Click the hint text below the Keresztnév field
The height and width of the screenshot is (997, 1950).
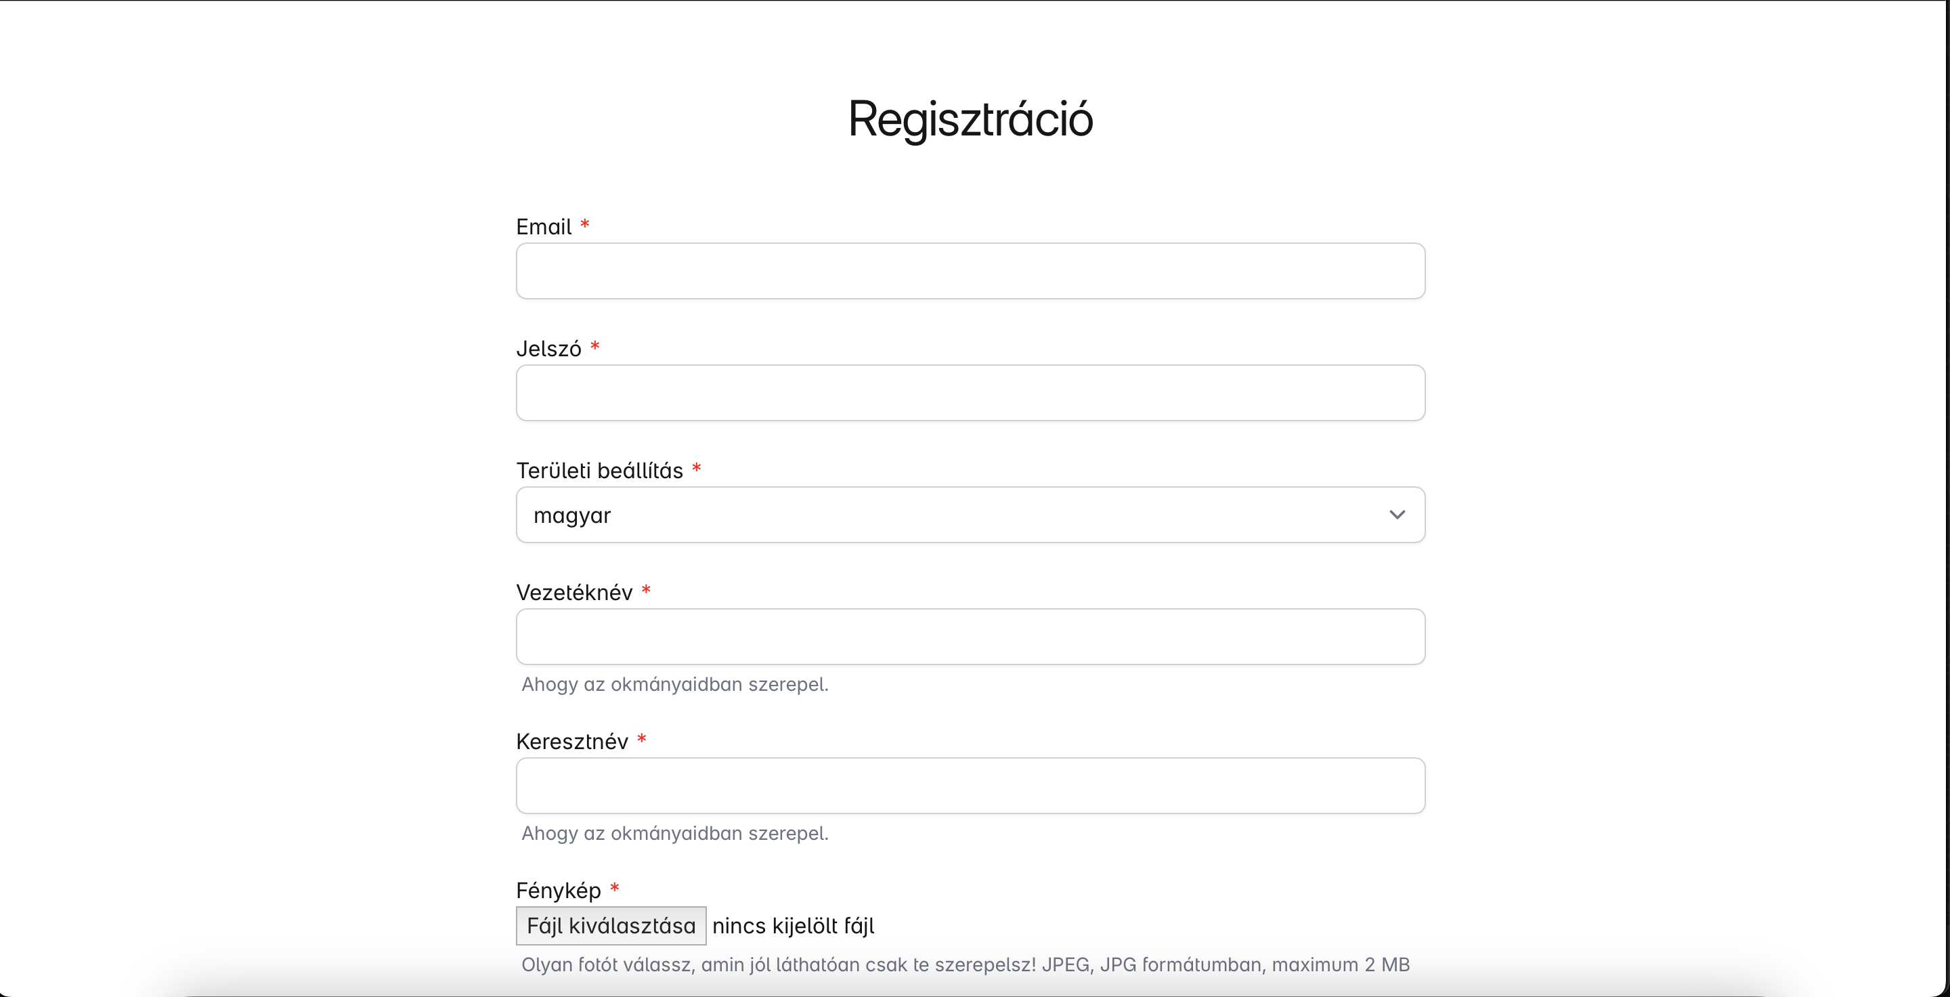coord(674,834)
